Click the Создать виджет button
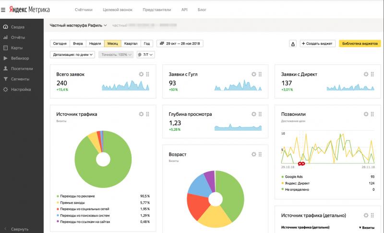 tap(317, 44)
